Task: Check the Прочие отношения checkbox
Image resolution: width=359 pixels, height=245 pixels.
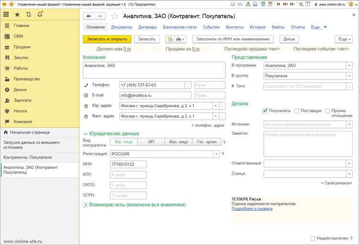Action: pos(327,111)
